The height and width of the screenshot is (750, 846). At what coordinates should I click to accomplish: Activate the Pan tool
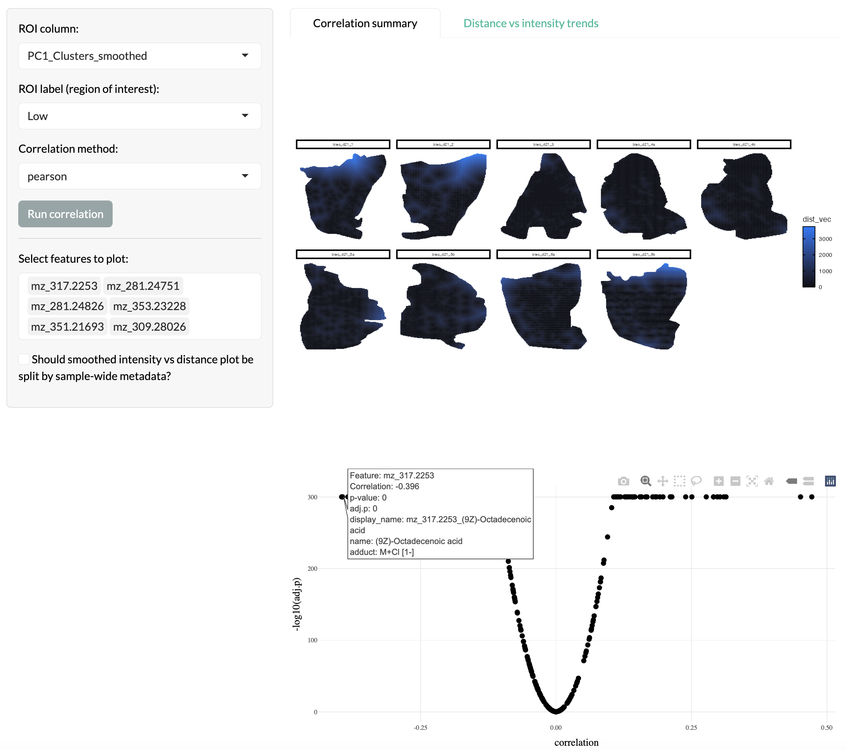(663, 481)
